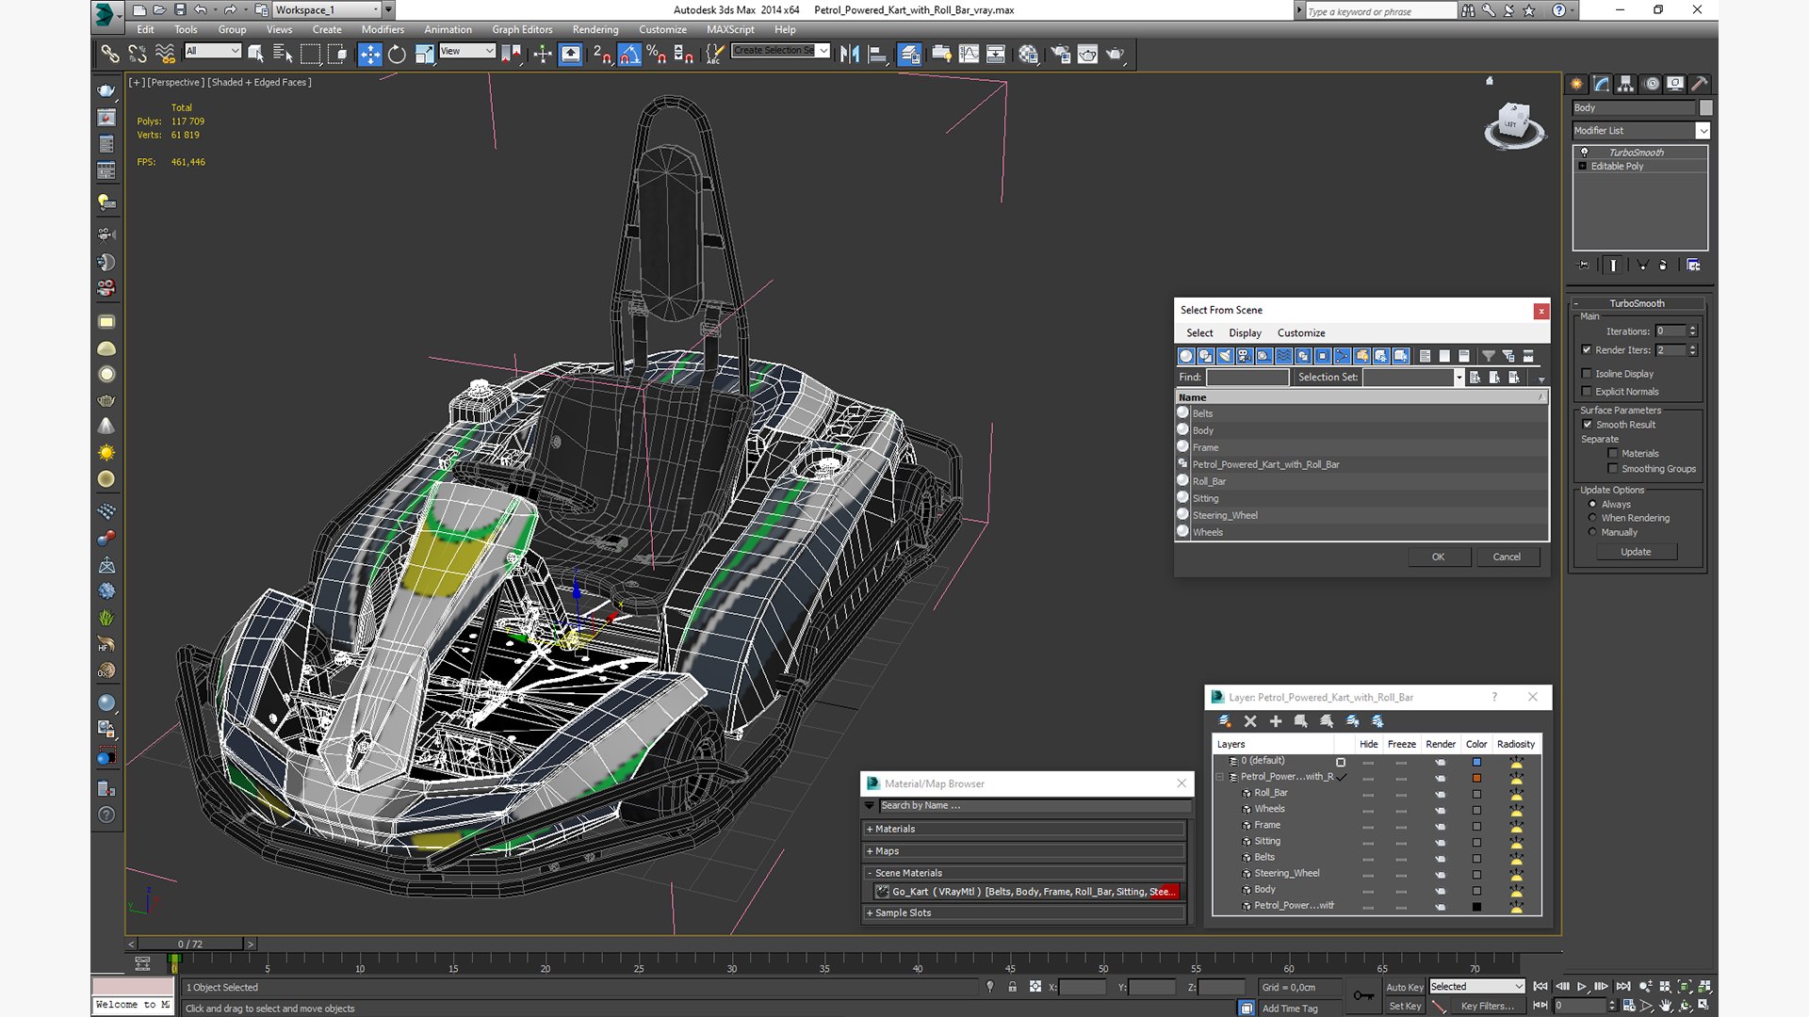Click the Render Setup teapot icon

[x=1060, y=54]
